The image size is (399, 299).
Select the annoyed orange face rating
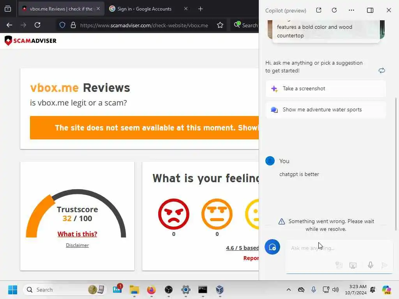(x=217, y=214)
